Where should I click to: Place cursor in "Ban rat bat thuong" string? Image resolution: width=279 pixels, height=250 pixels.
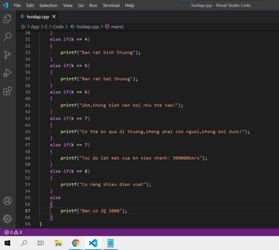point(106,79)
